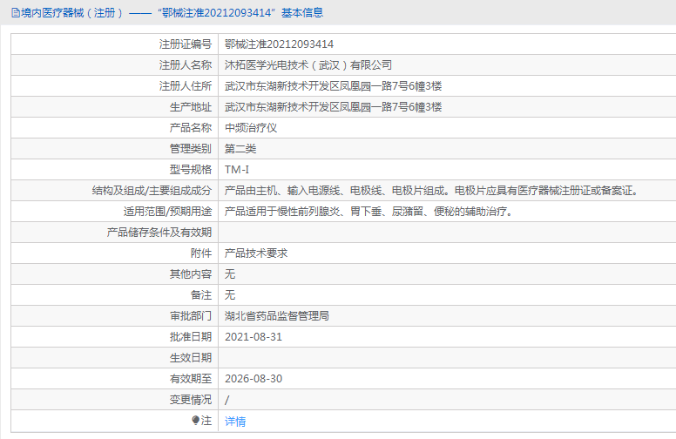Select category value 第二类

pos(240,149)
